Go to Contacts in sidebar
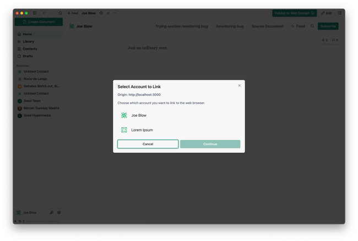 (30, 49)
